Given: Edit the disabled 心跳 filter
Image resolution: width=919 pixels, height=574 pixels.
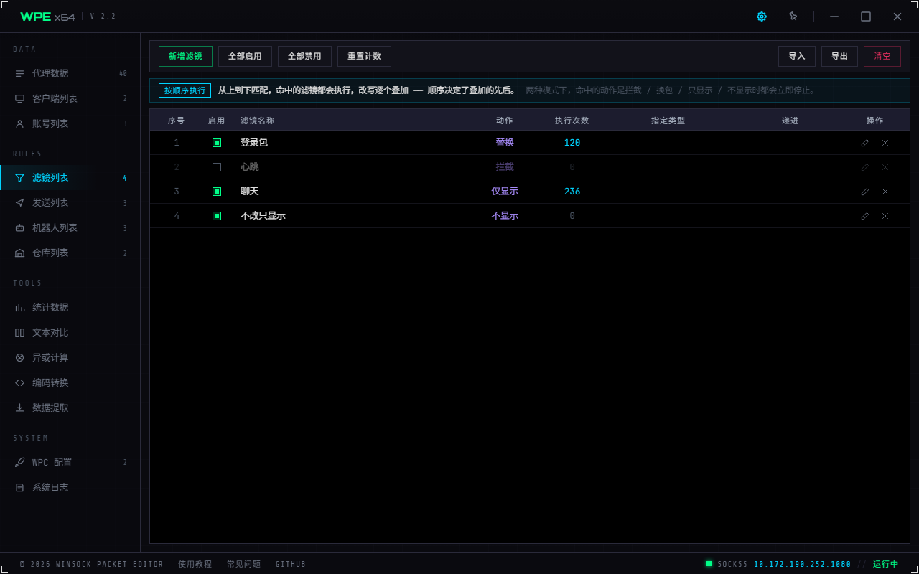Looking at the screenshot, I should pos(865,167).
